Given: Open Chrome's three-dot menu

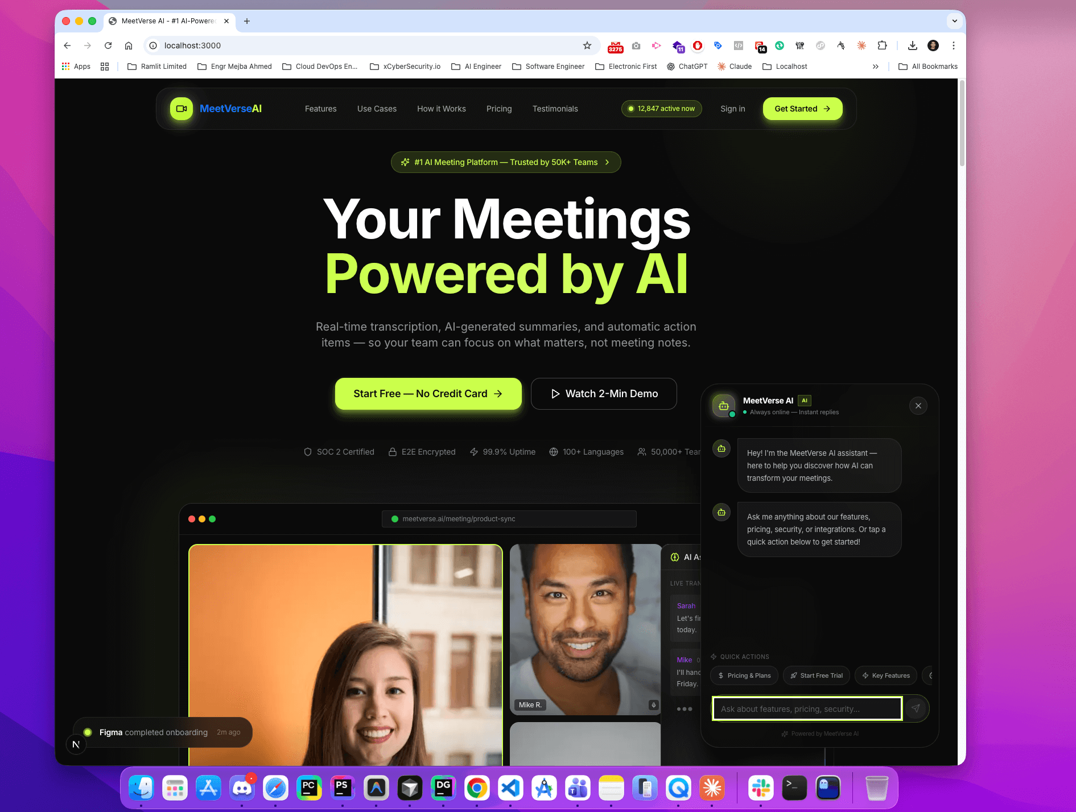Looking at the screenshot, I should coord(954,46).
